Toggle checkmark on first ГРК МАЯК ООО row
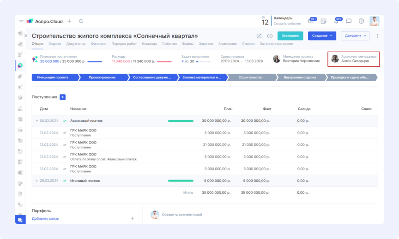Viewport: 399px width, 239px height. [65, 133]
